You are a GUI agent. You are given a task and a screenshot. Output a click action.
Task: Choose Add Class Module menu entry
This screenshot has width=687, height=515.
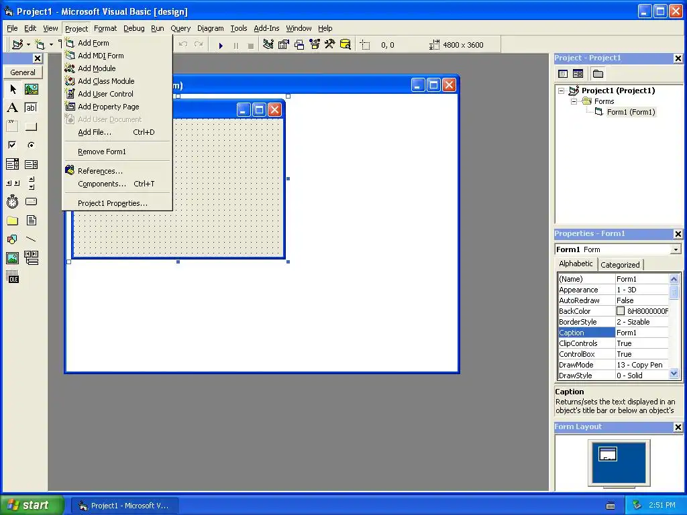pos(117,81)
